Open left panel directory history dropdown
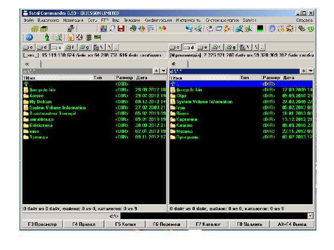 point(163,71)
